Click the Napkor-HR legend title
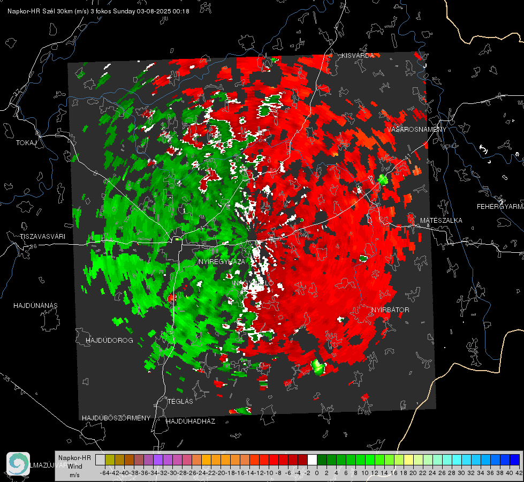The image size is (524, 482). (x=74, y=457)
